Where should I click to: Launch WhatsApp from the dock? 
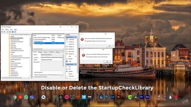[x=26, y=97]
